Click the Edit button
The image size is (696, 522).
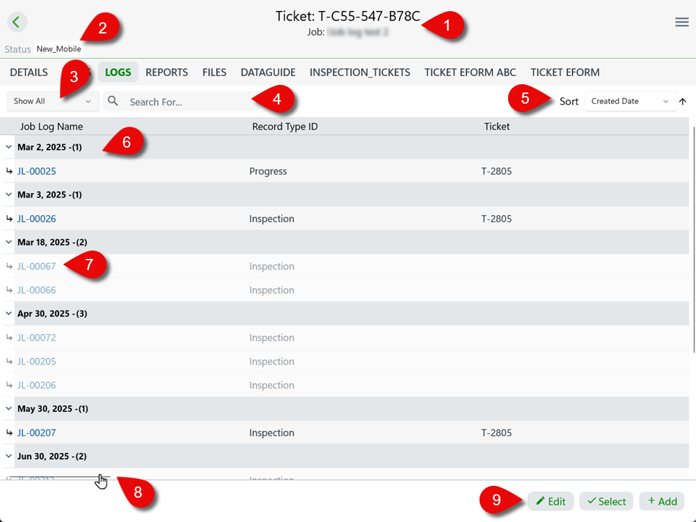pos(551,501)
